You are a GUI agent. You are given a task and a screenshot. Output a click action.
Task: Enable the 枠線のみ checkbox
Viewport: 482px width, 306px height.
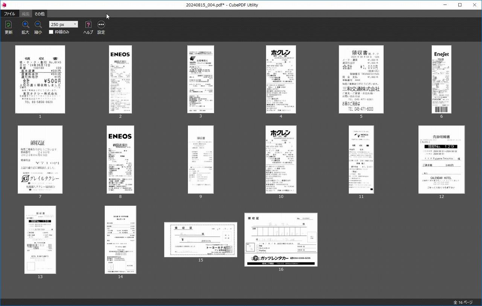click(51, 32)
